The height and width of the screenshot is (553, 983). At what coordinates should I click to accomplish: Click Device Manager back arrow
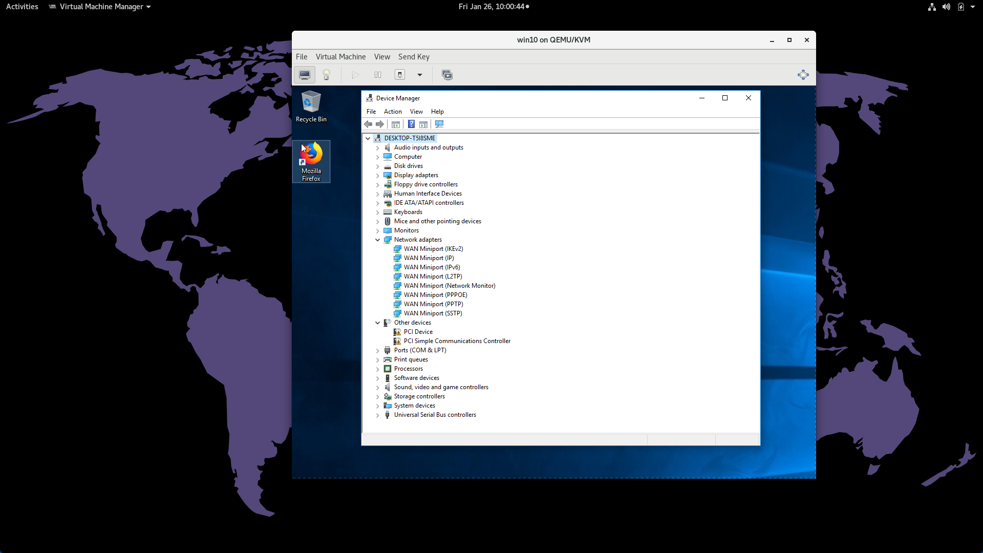click(368, 124)
